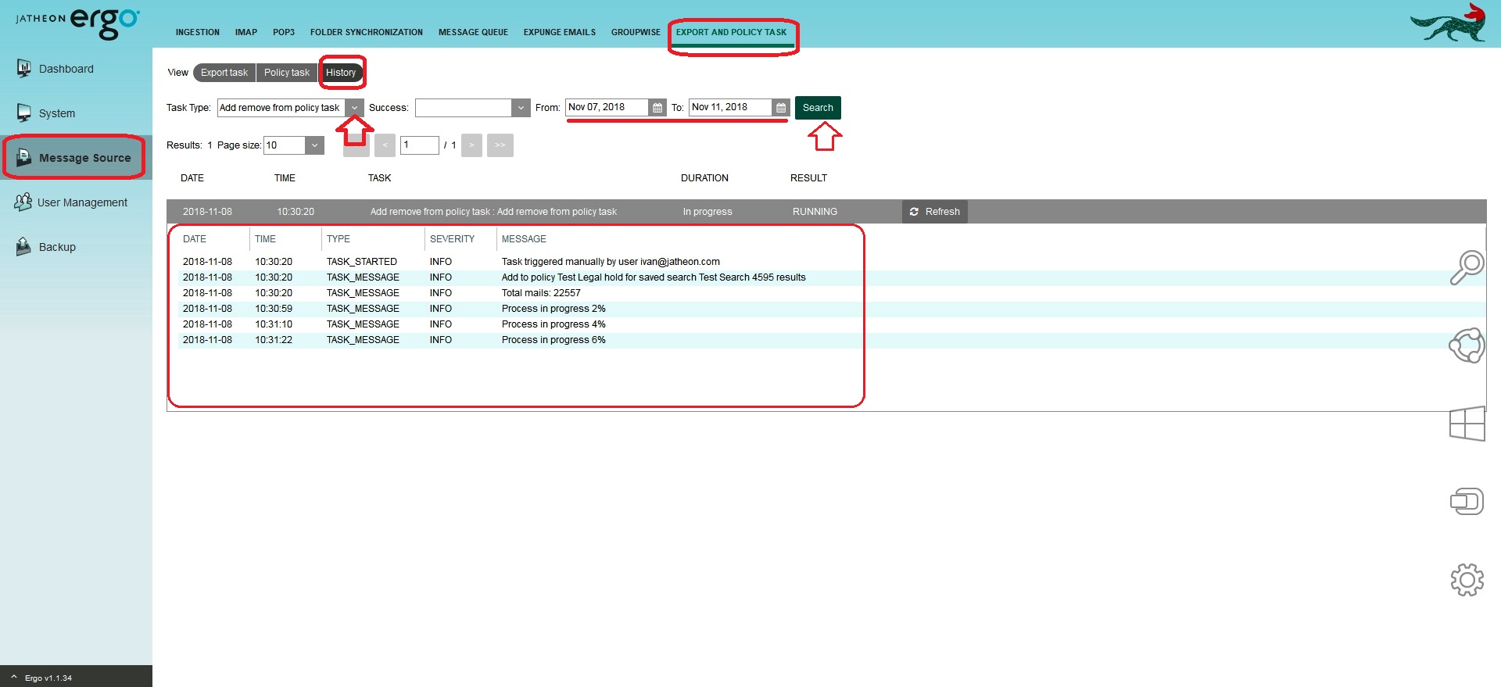Jump to the last results page
1501x687 pixels.
click(500, 145)
